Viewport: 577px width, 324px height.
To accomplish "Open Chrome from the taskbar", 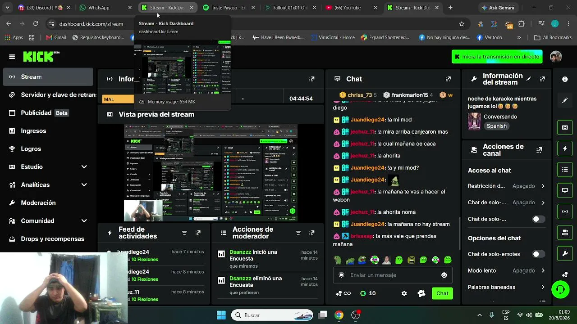I will (339, 315).
